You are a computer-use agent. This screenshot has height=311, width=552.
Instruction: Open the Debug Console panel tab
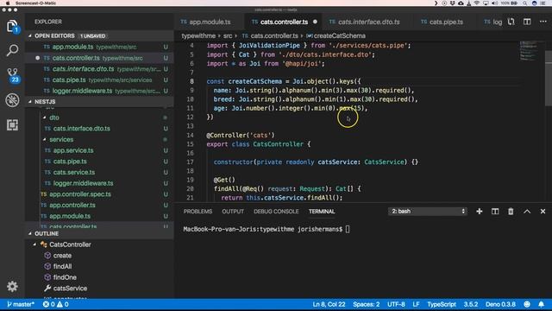276,211
